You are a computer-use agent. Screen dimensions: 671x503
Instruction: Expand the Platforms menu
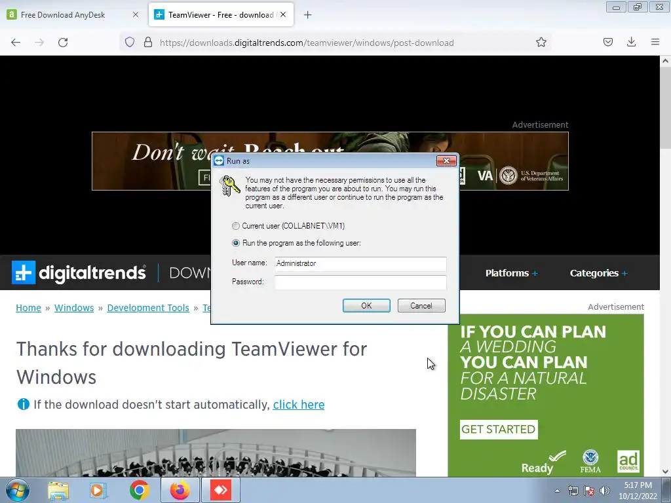[x=511, y=273]
